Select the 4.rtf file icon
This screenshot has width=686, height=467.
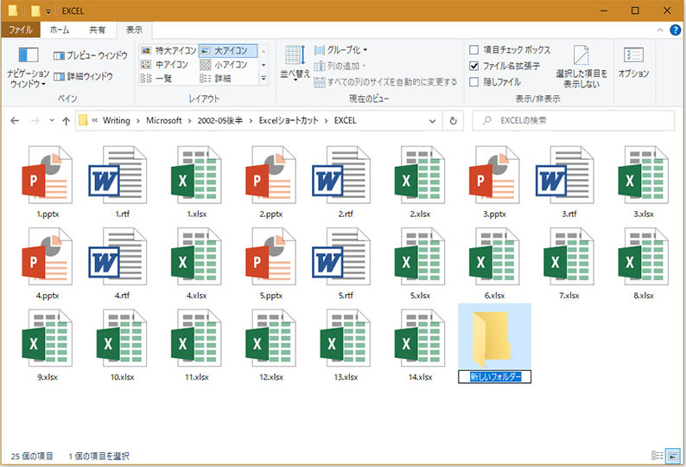click(x=118, y=256)
